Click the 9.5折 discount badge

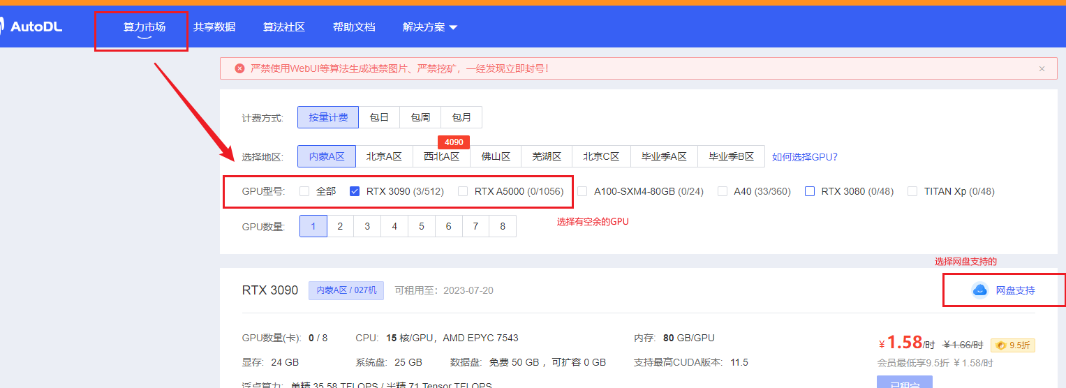point(1012,345)
